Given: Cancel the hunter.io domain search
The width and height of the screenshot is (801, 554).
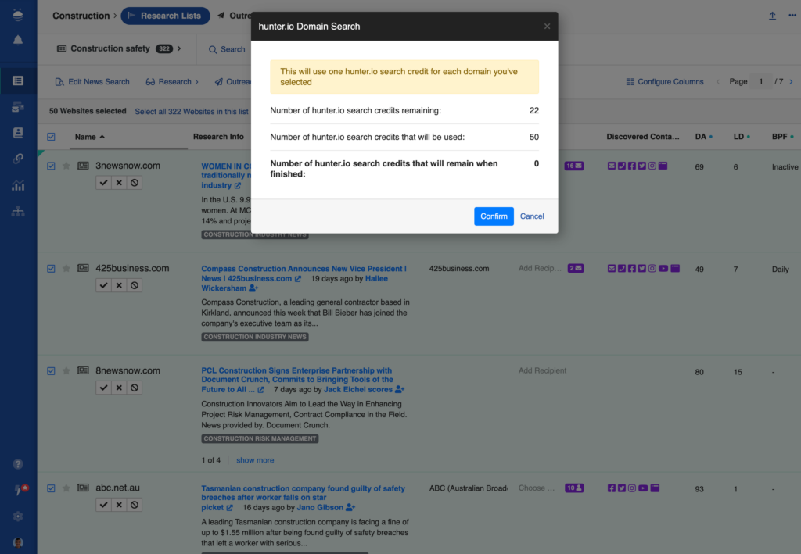Looking at the screenshot, I should 532,216.
